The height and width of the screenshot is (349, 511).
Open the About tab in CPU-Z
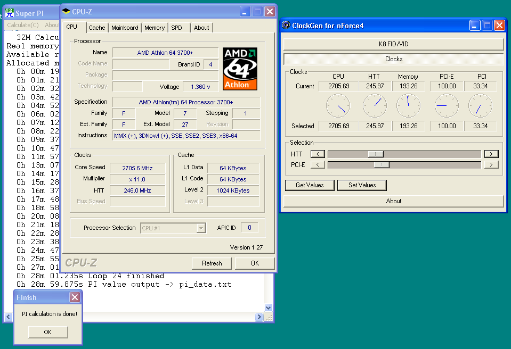coord(201,28)
